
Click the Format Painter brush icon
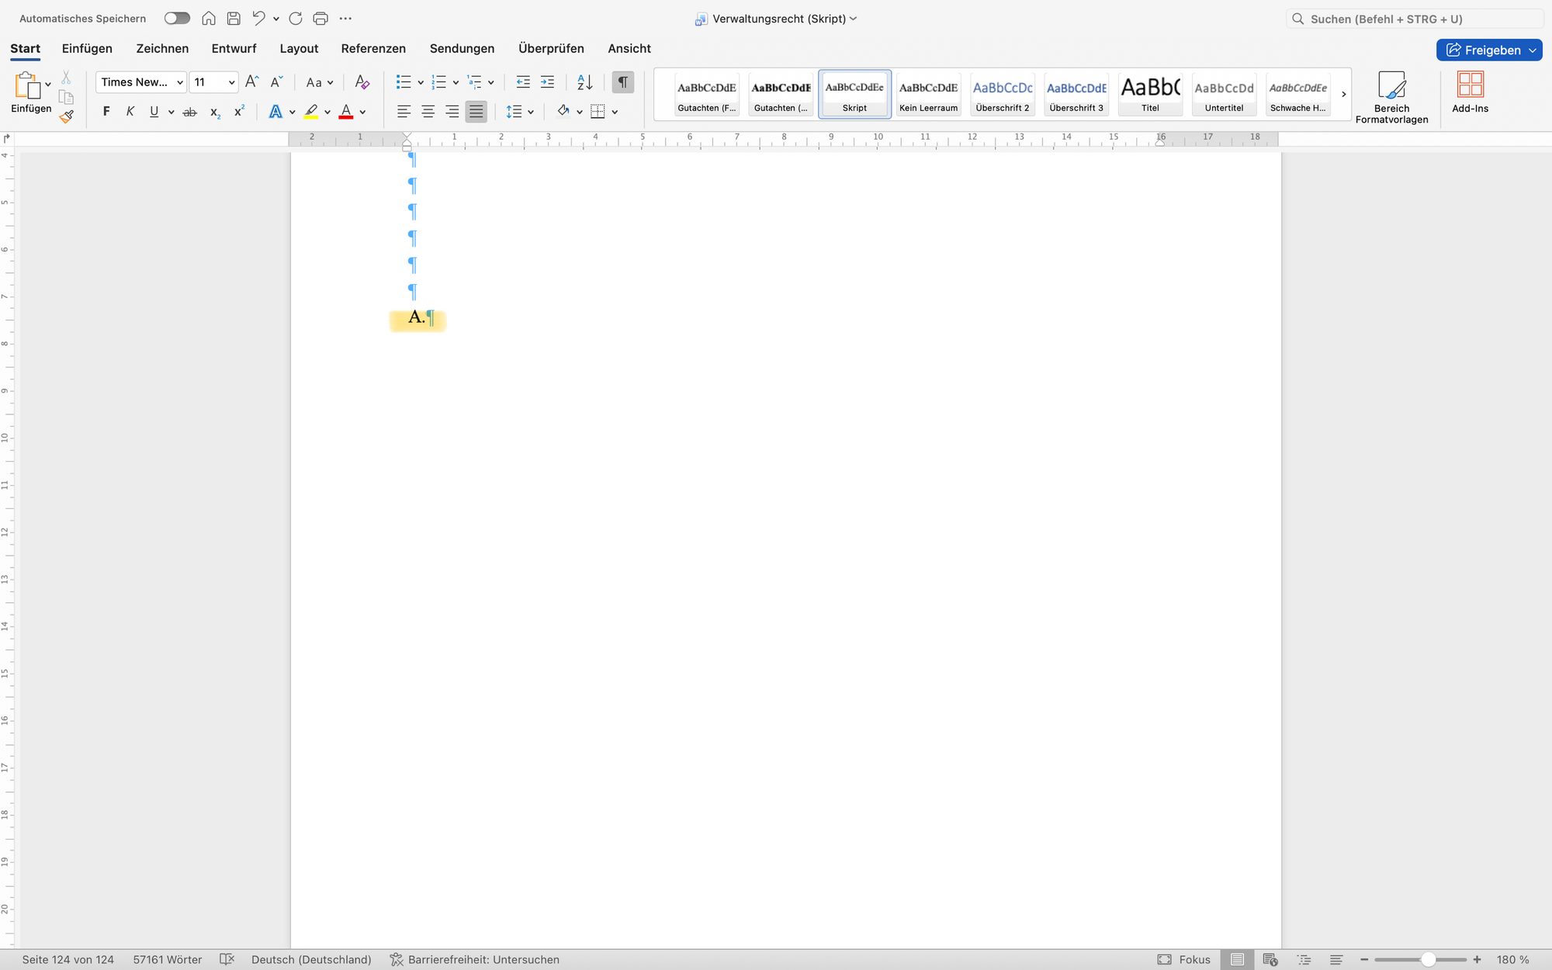(67, 117)
